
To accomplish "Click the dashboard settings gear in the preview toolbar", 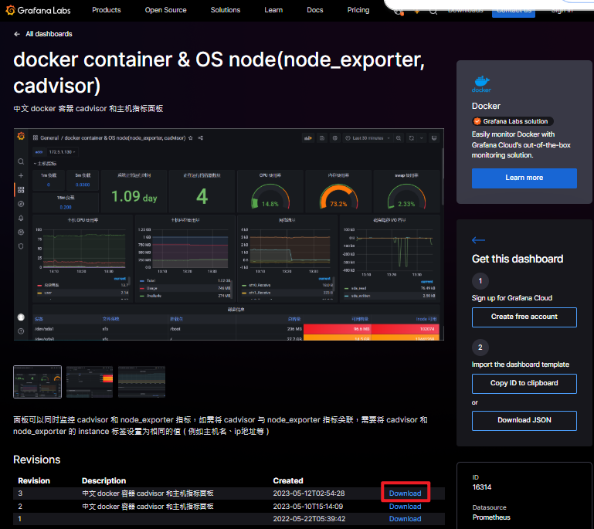I will [x=335, y=138].
